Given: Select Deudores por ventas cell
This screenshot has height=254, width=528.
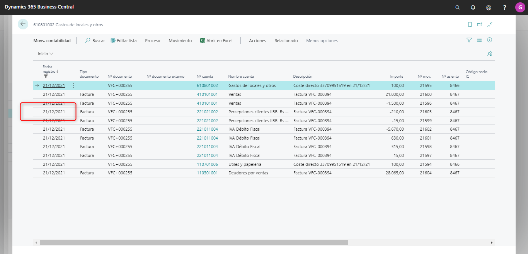Looking at the screenshot, I should [x=248, y=173].
